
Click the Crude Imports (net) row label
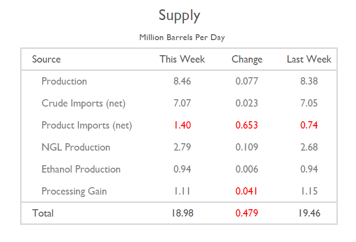coord(84,104)
